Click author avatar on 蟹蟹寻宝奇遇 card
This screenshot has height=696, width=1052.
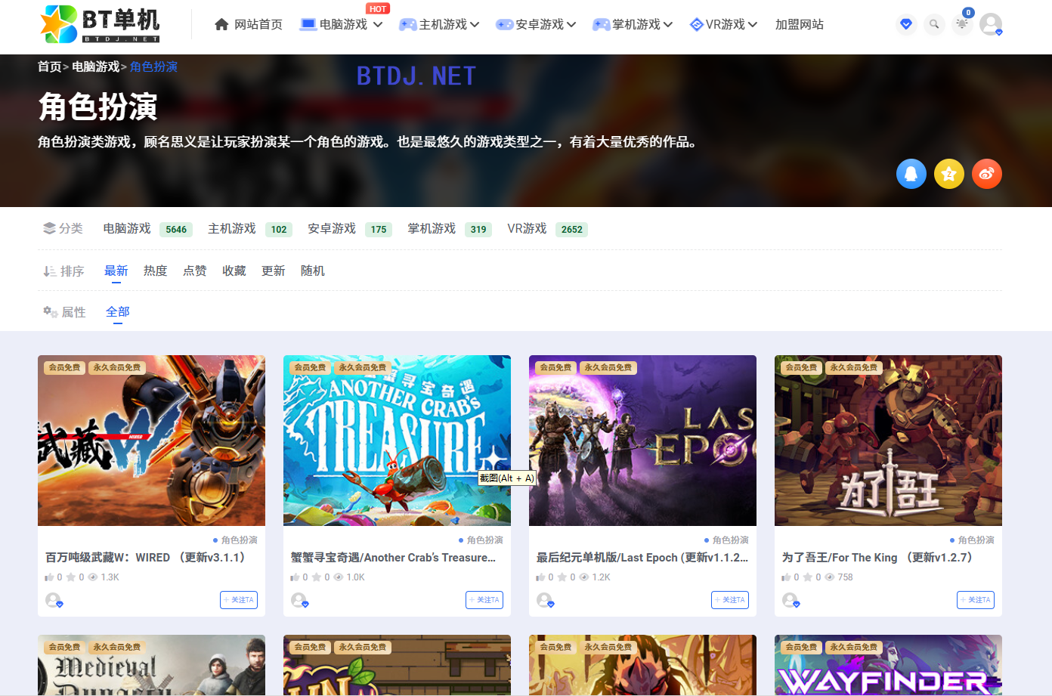point(299,600)
